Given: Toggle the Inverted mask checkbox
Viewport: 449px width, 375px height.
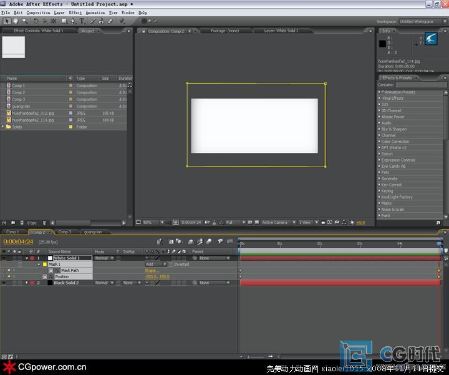Looking at the screenshot, I should (x=171, y=265).
